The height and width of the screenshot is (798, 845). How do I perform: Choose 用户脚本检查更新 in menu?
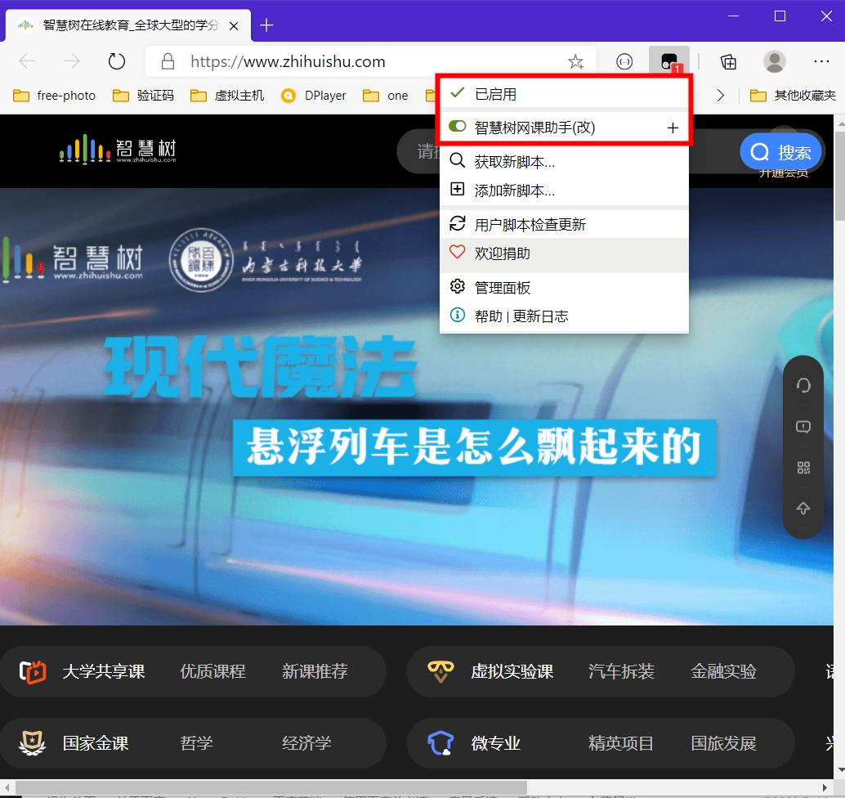(564, 224)
